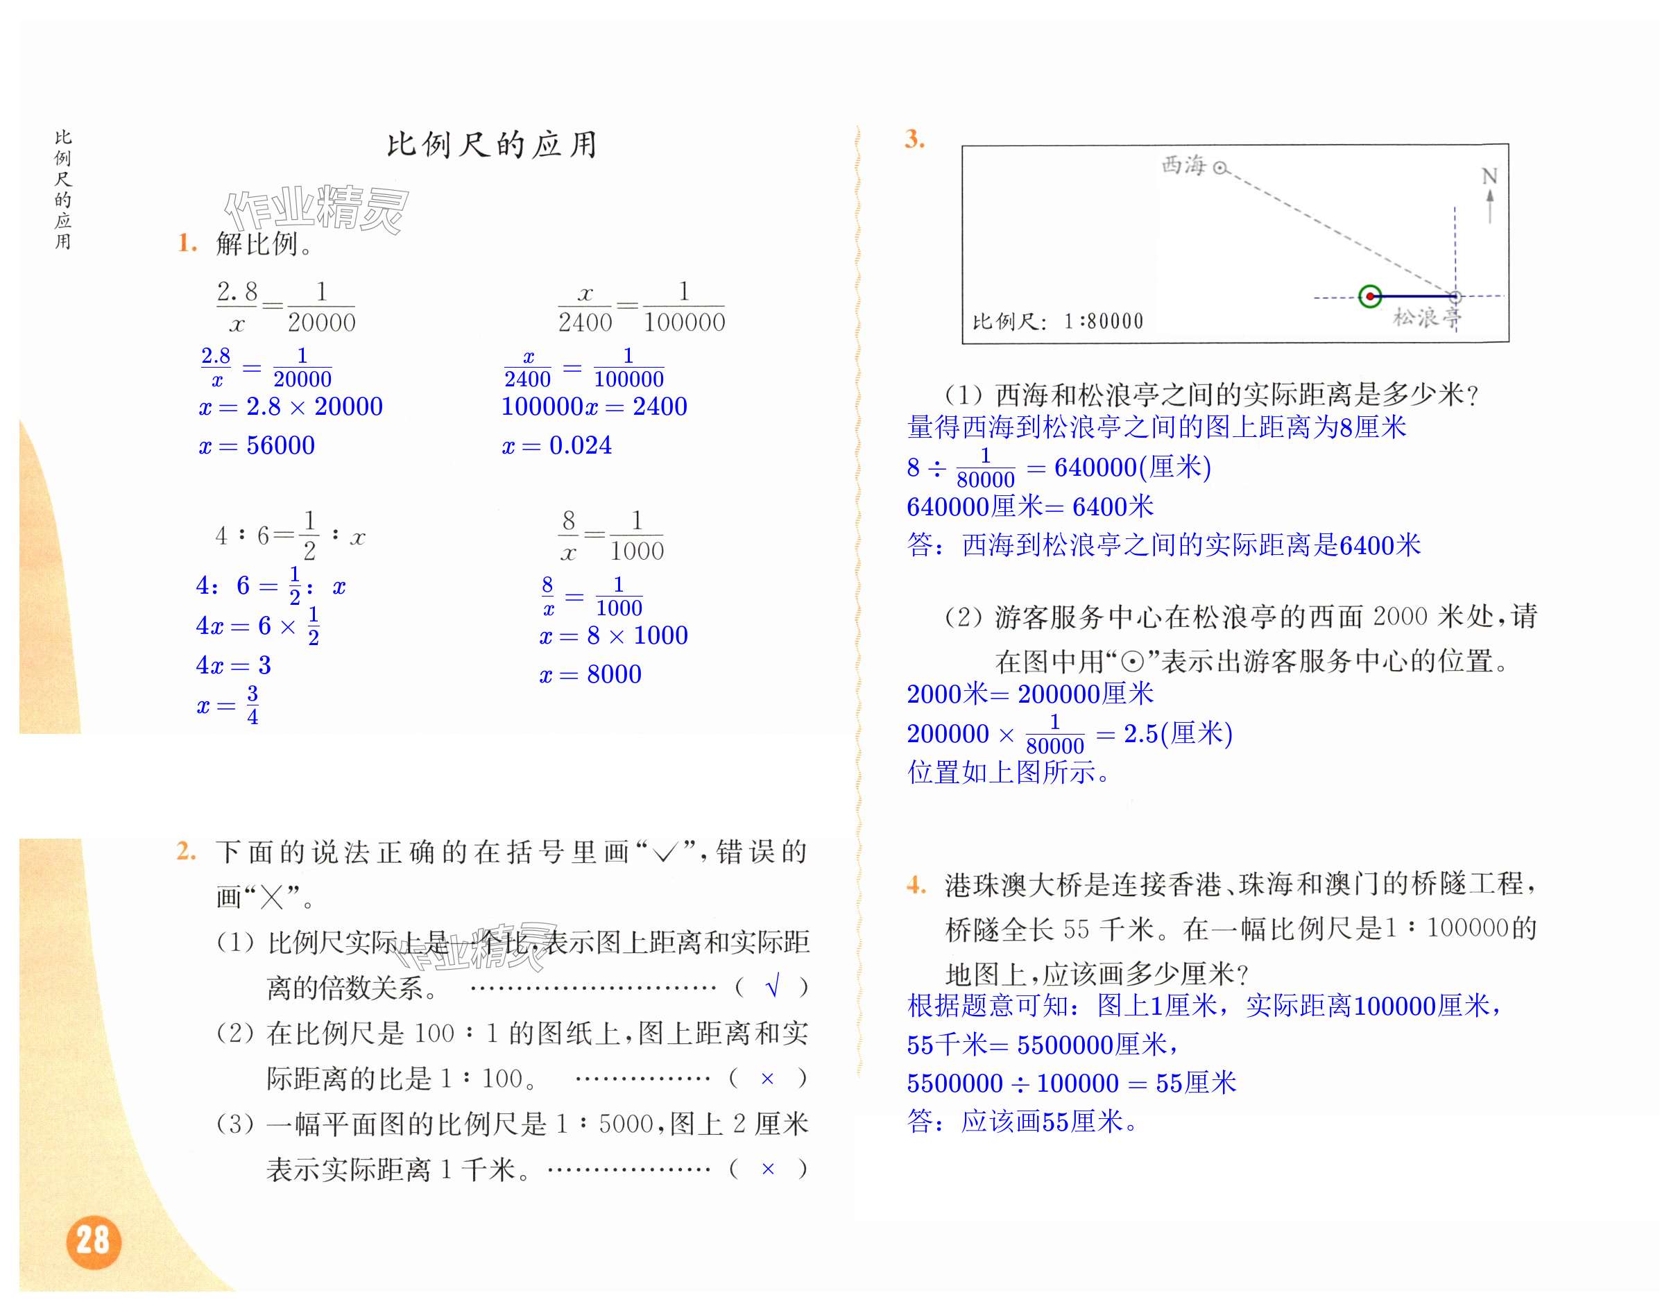Viewport: 1678px width, 1311px height.
Task: Click the title 比例尺的应用
Action: (492, 144)
